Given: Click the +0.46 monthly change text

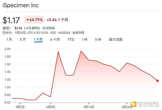Looking at the screenshot, I should [x=50, y=20].
